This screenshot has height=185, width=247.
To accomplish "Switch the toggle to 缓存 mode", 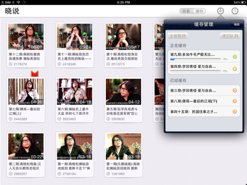I will [199, 11].
